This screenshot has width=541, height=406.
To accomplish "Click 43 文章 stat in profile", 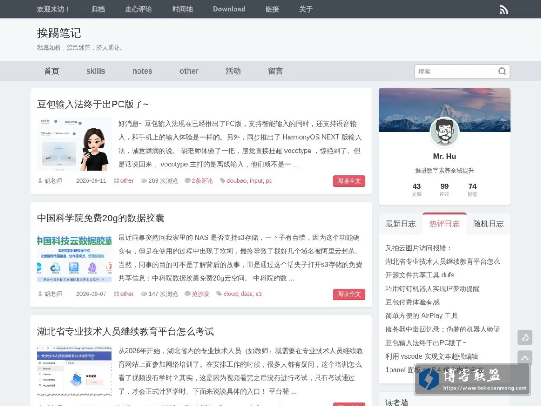I will [x=417, y=189].
